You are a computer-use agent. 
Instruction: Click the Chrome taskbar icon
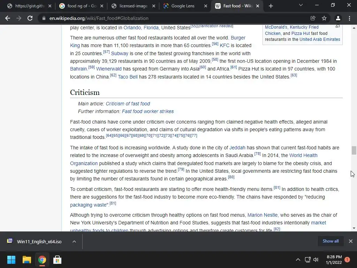(x=42, y=260)
